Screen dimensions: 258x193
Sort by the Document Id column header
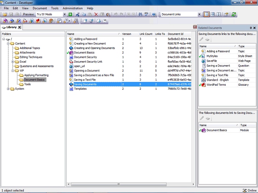click(x=179, y=34)
